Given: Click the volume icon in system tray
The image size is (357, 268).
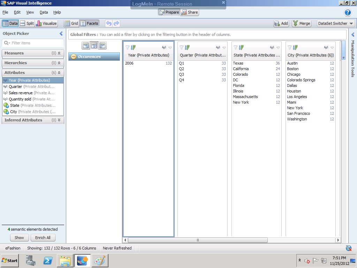Looking at the screenshot, I should click(x=307, y=260).
